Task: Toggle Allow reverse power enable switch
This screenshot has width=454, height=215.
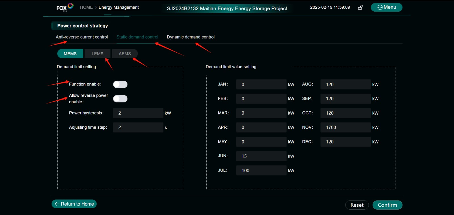Action: tap(120, 99)
